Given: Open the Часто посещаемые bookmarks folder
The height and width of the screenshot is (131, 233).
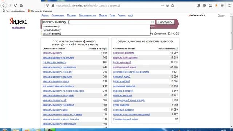Looking at the screenshot, I should tap(14, 11).
